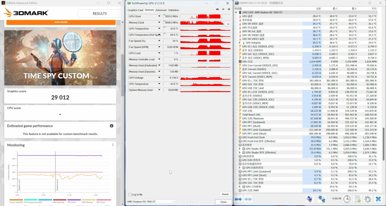386x206 pixels.
Task: Switch to the Graphics Card tab
Action: pos(135,10)
